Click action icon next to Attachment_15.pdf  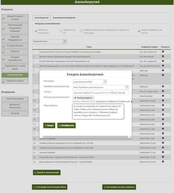pos(163,101)
